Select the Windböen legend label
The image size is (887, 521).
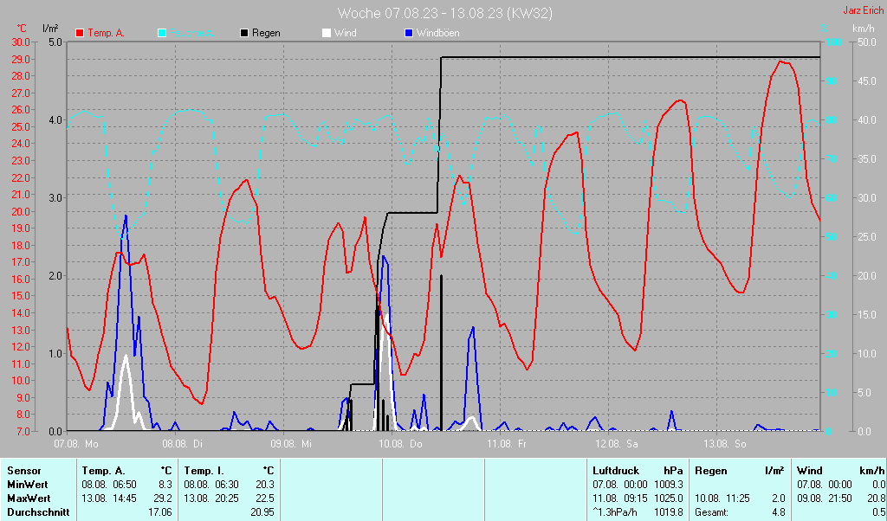point(438,33)
